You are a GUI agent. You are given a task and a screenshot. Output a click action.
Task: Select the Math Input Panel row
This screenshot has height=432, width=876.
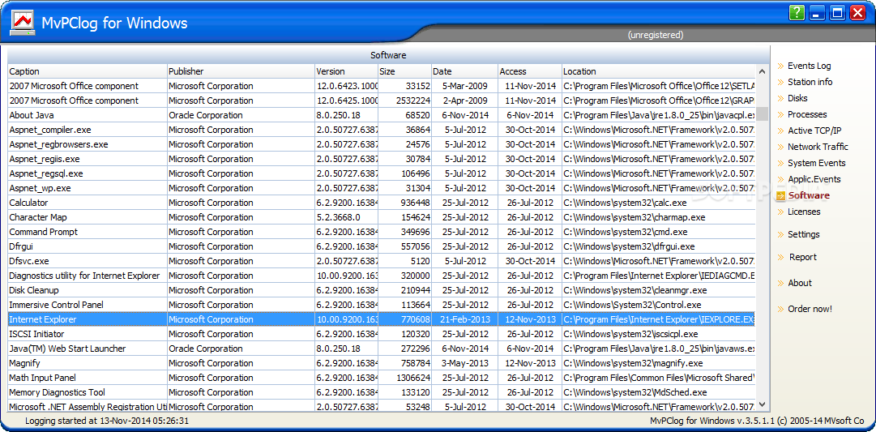pyautogui.click(x=382, y=378)
